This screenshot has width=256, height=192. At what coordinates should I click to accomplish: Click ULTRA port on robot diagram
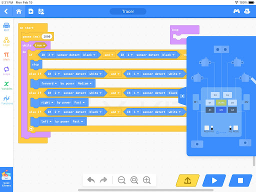coord(221,102)
